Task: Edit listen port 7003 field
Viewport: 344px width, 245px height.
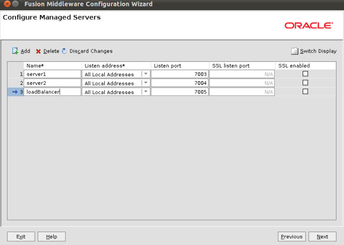Action: point(180,74)
